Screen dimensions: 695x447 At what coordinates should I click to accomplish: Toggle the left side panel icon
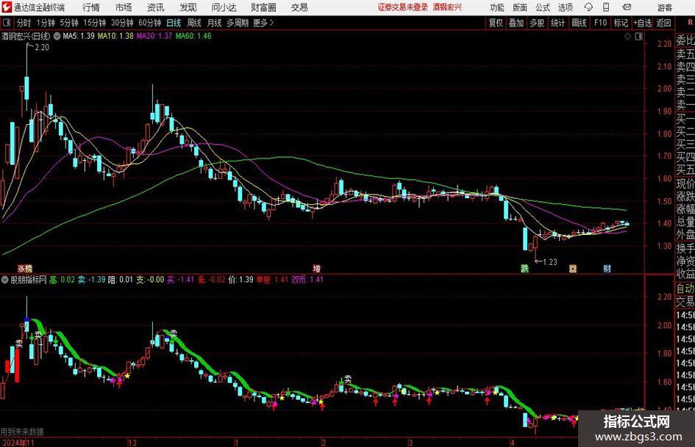click(6, 23)
